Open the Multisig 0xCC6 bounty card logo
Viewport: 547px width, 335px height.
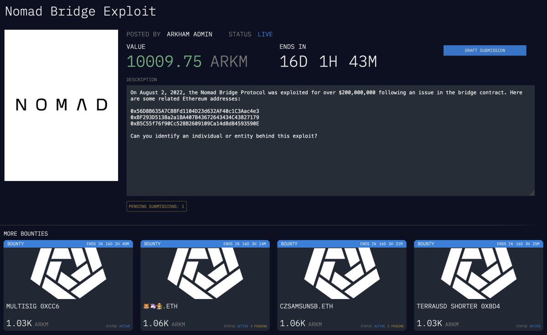68,273
